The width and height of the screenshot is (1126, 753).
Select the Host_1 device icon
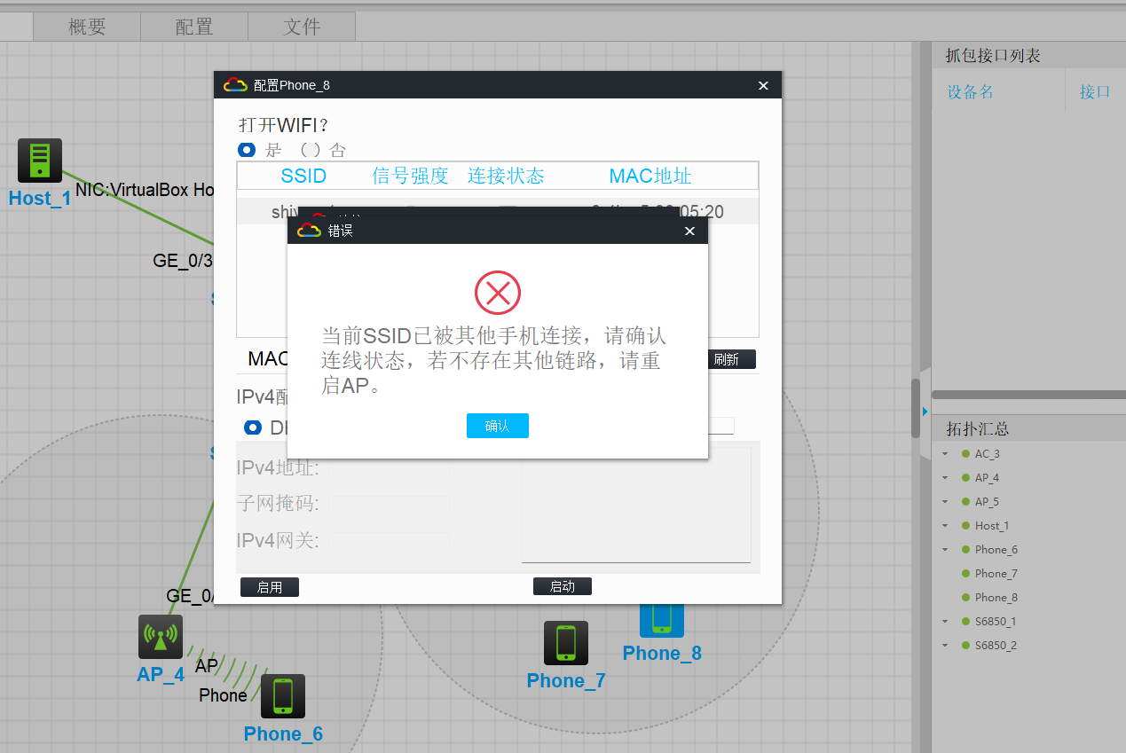[x=40, y=161]
